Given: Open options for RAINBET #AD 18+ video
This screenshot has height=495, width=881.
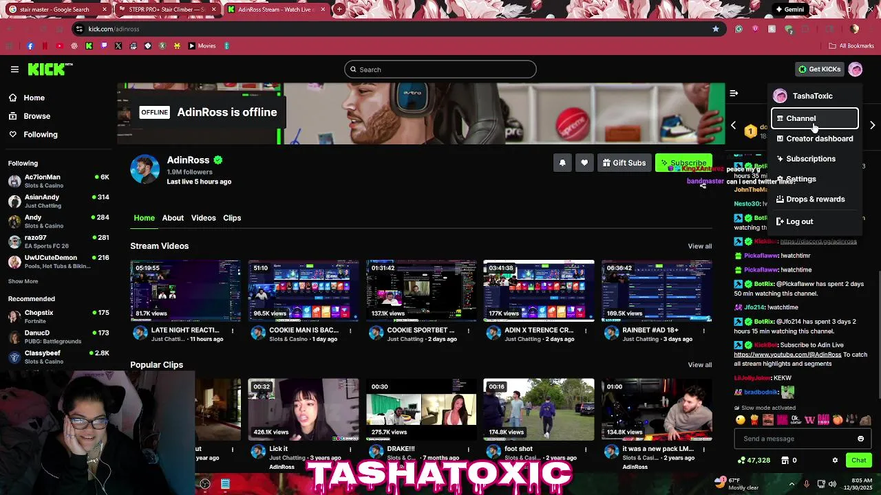Looking at the screenshot, I should click(703, 331).
